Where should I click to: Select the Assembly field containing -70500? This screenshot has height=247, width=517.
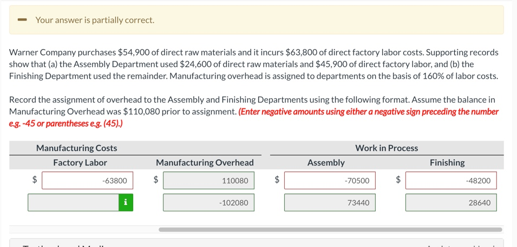(330, 180)
